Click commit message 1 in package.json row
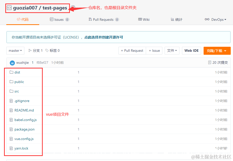 (78, 129)
